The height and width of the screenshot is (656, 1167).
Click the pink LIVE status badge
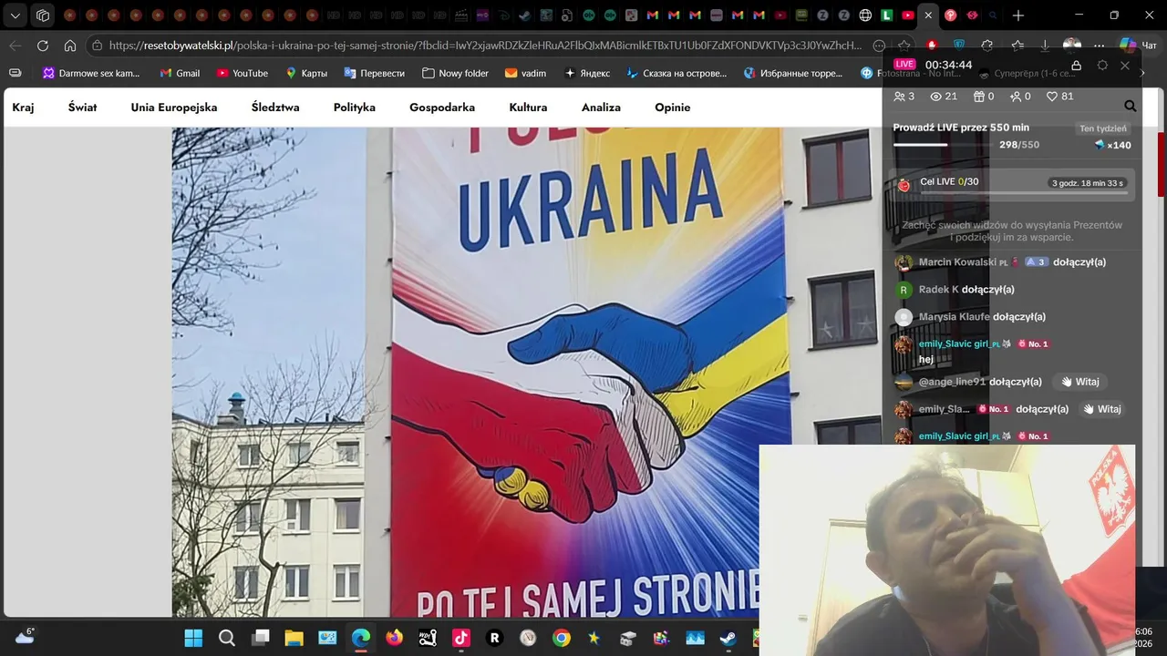(904, 65)
